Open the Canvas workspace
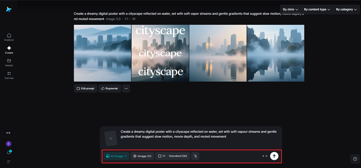Image resolution: width=361 pixels, height=168 pixels. coord(9,75)
